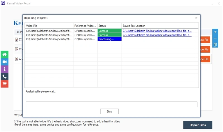This screenshot has width=223, height=132.
Task: Open first row saved file location link
Action: tap(157, 31)
